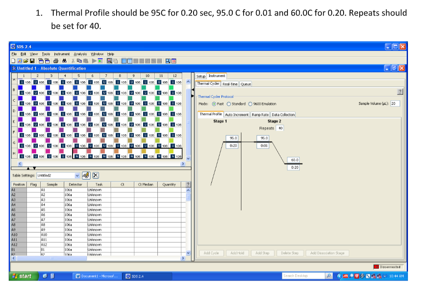Viewport: 421px width, 291px height.
Task: Open the Auto Increment tab
Action: [237, 115]
